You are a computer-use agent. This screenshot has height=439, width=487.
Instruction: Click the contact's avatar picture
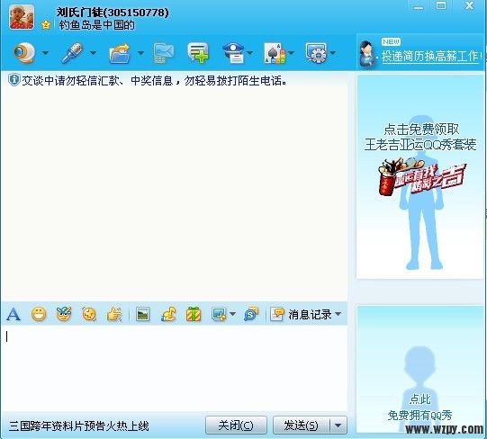[x=22, y=17]
